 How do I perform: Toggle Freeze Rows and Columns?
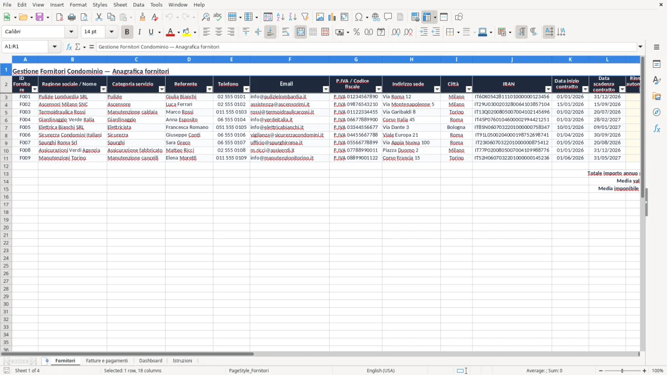coord(427,17)
